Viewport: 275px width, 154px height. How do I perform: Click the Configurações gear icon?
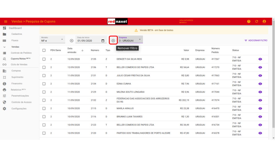pyautogui.click(x=4, y=109)
